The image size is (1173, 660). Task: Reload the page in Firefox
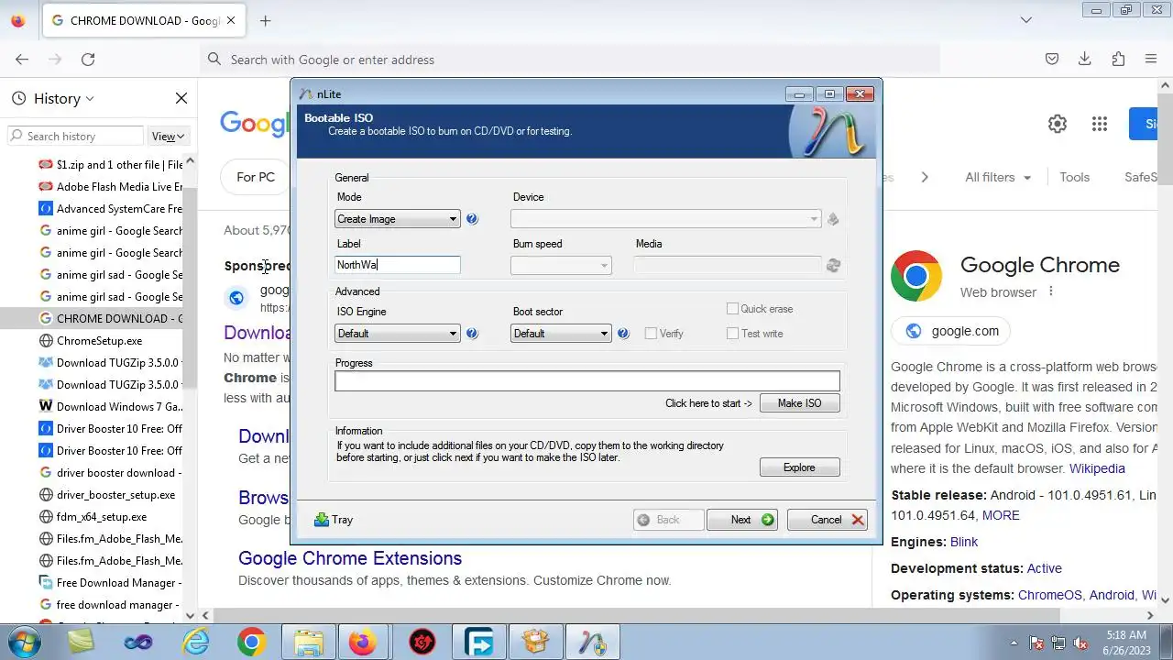coord(88,59)
